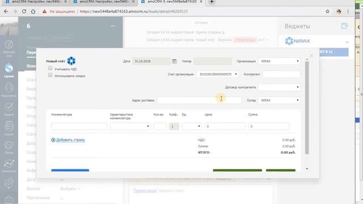Click the Номер input field
This screenshot has height=204, width=363.
213,61
